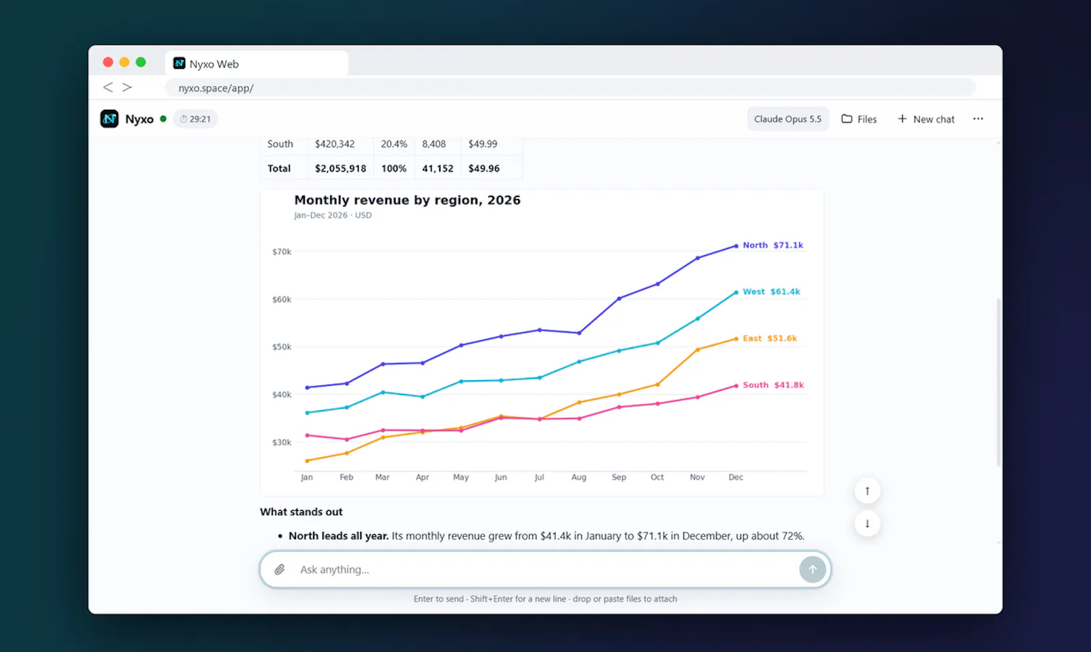Screen dimensions: 1091x652
Task: Click the nyxo.space/app/ address bar
Action: coord(569,88)
